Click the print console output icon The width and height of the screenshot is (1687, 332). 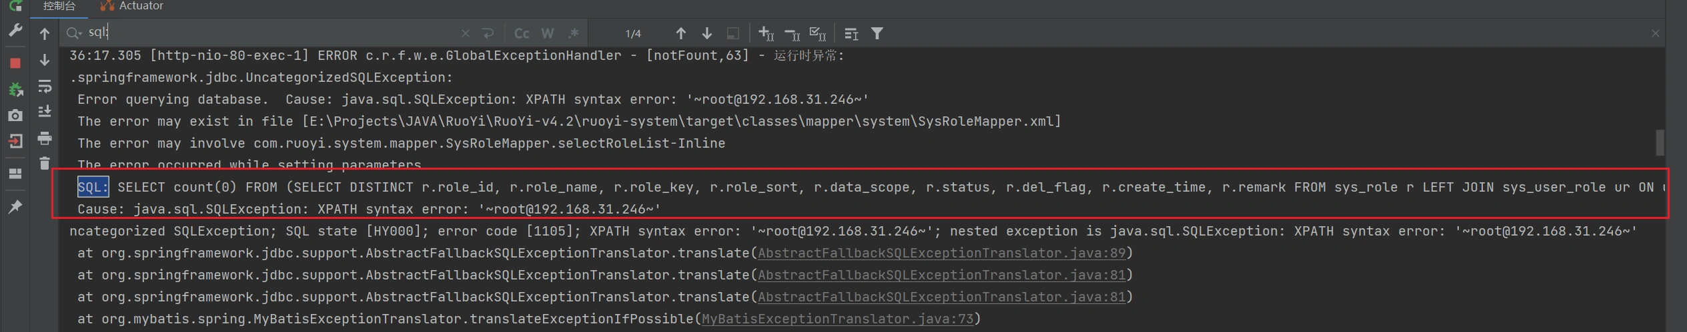pos(45,138)
